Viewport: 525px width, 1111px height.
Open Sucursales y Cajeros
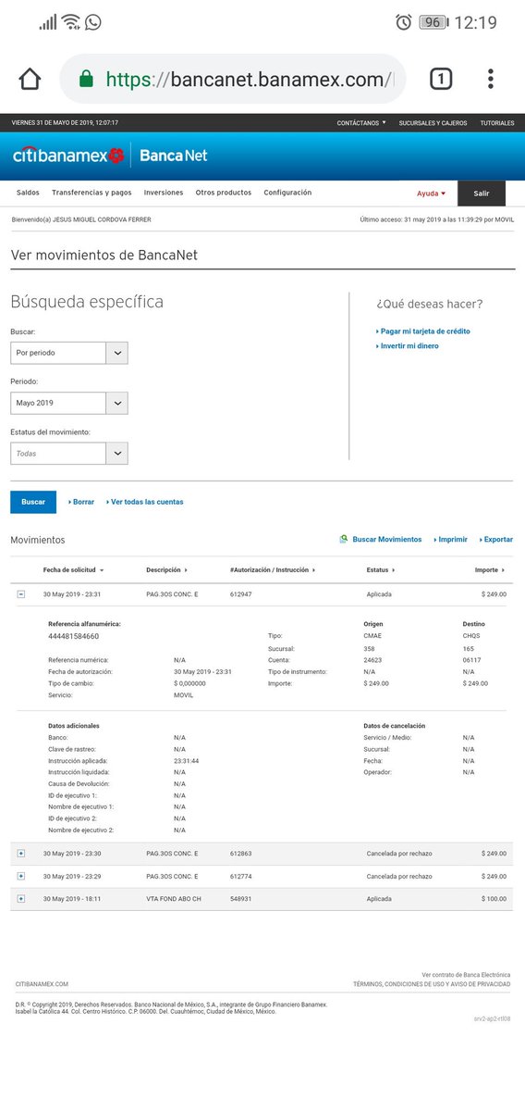click(x=433, y=123)
